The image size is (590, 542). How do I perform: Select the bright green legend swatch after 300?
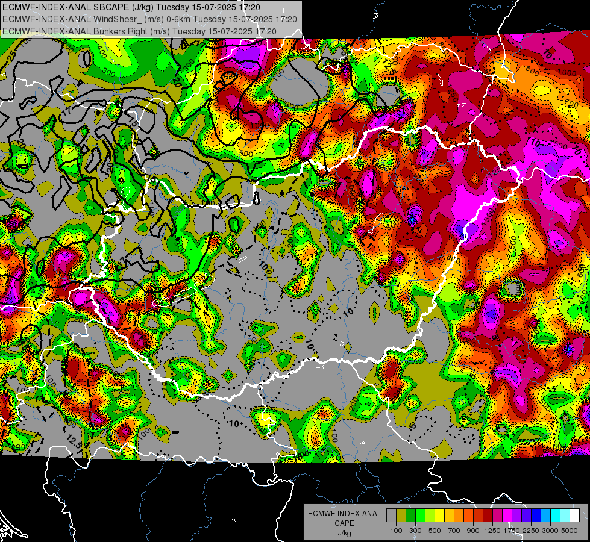[x=420, y=515]
